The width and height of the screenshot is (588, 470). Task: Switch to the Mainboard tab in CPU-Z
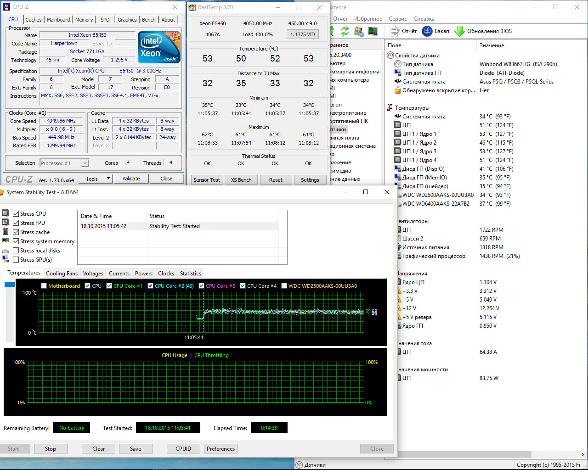tap(58, 20)
